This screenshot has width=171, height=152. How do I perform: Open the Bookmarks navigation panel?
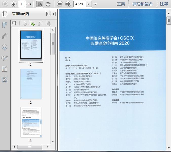[x=5, y=25]
